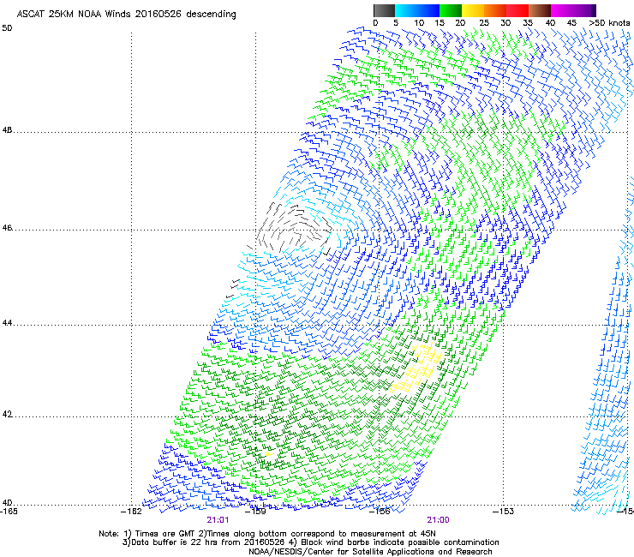The height and width of the screenshot is (557, 634).
Task: Click the longitude label '-156'
Action: tap(380, 512)
